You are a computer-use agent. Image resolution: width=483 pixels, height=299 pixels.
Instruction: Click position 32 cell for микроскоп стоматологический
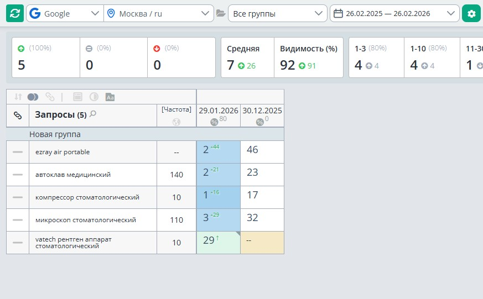[x=262, y=220]
